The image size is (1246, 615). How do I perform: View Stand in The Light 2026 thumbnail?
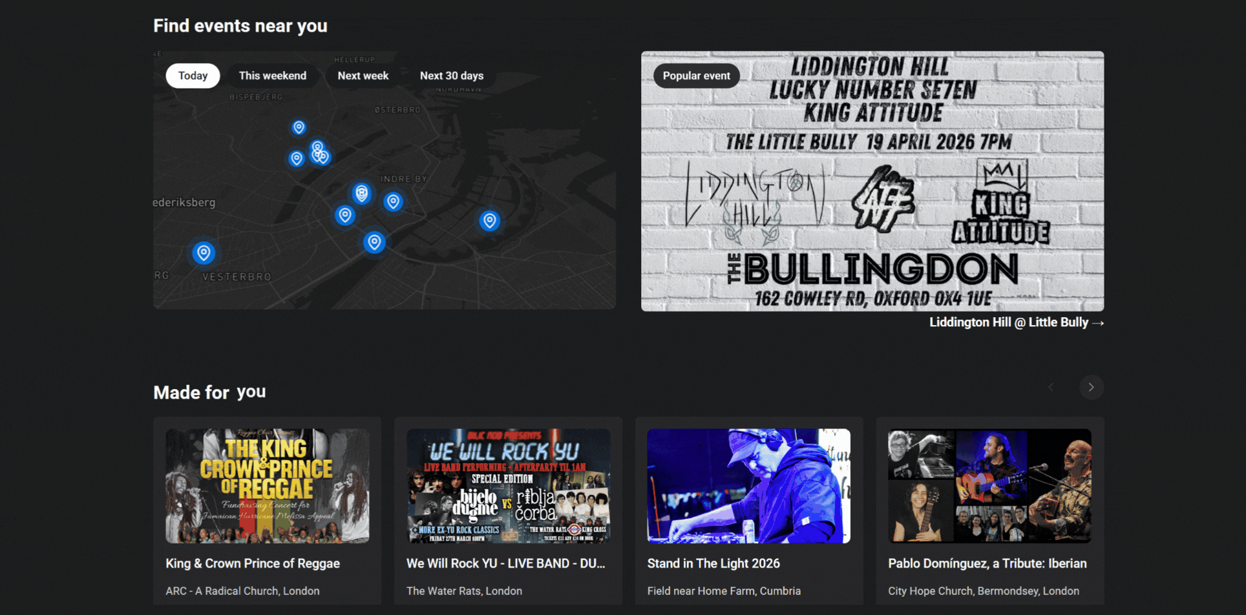[x=749, y=486]
